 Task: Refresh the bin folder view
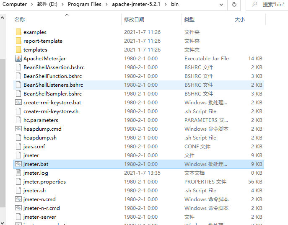tap(234, 4)
